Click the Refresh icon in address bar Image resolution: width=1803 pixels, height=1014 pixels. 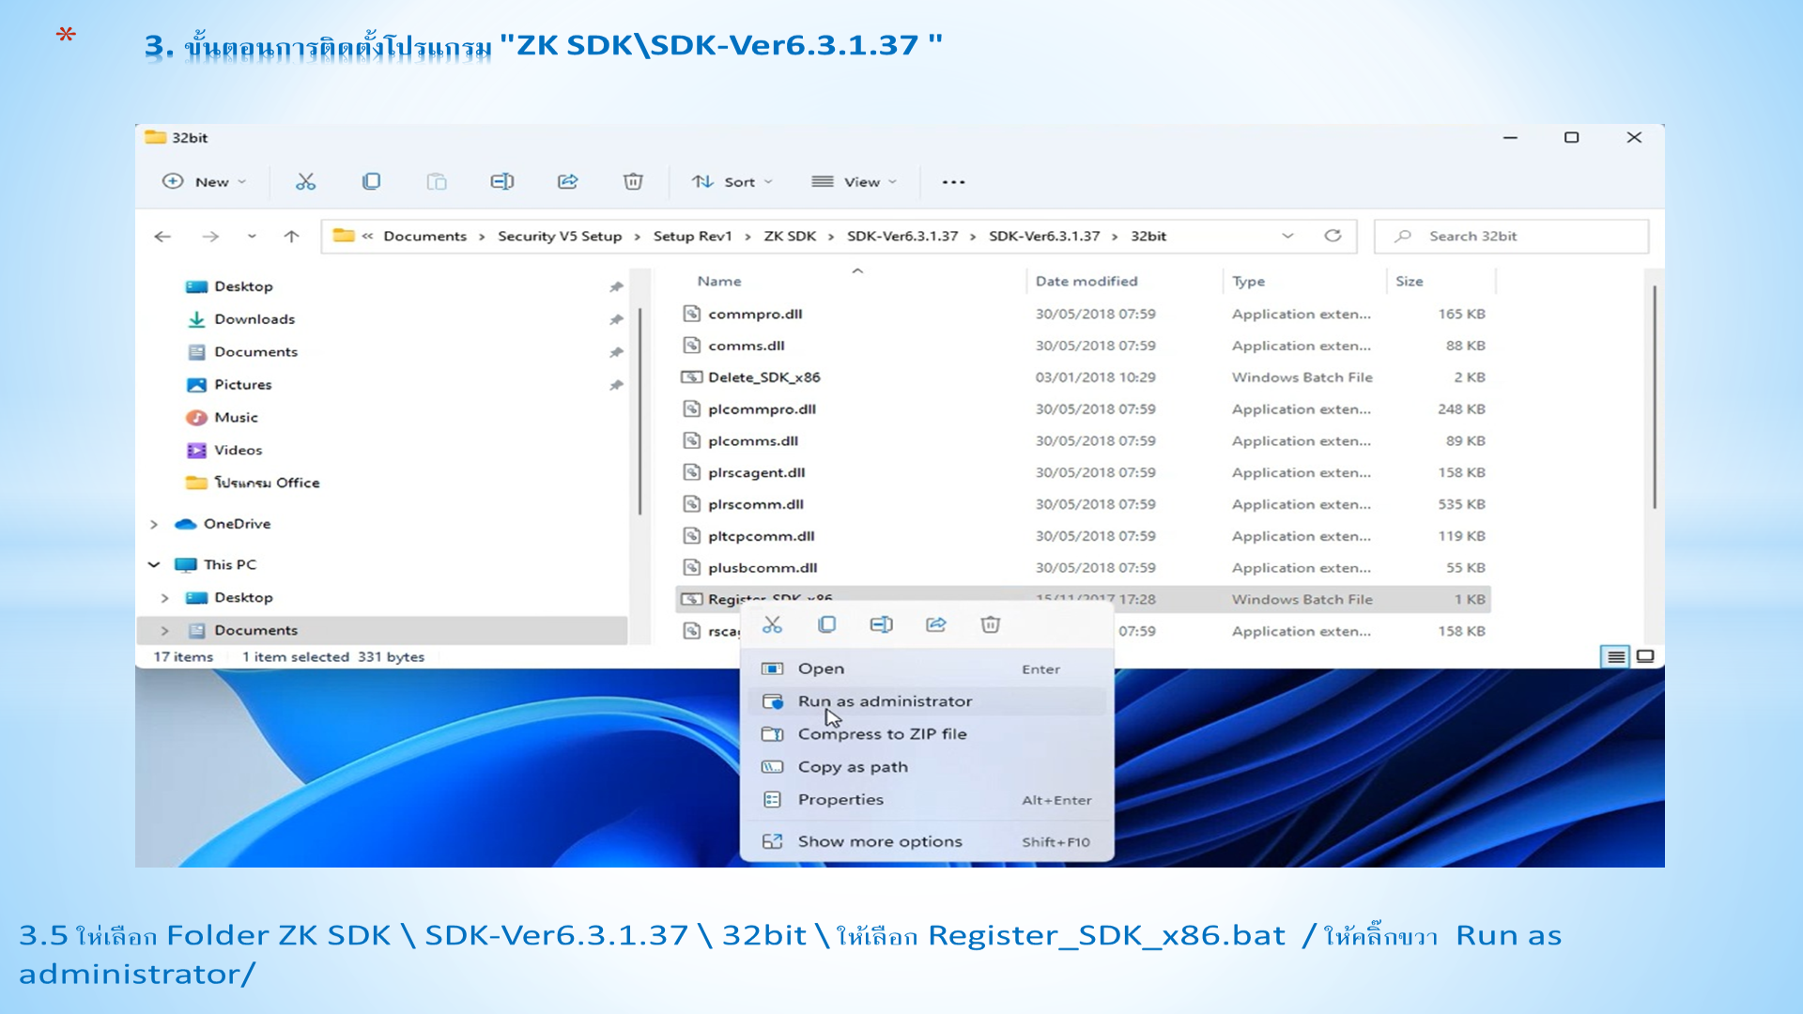click(1333, 236)
